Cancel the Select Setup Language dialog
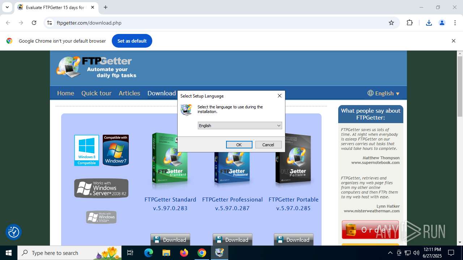Screen dimensions: 463x260 [x=268, y=144]
